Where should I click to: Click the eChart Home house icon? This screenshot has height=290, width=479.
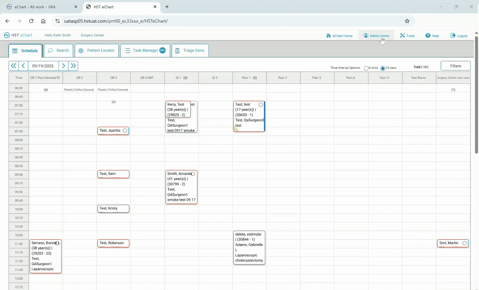coord(328,36)
